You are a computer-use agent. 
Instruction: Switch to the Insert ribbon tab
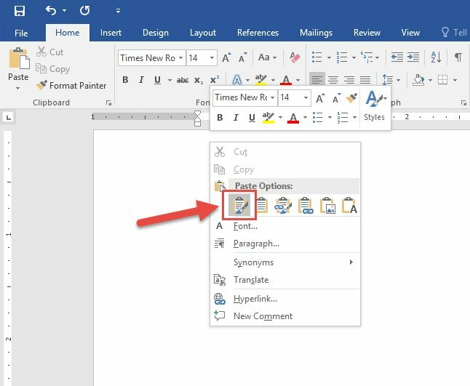tap(111, 33)
